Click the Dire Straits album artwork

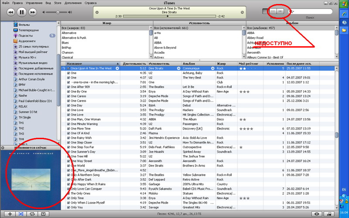point(31,180)
